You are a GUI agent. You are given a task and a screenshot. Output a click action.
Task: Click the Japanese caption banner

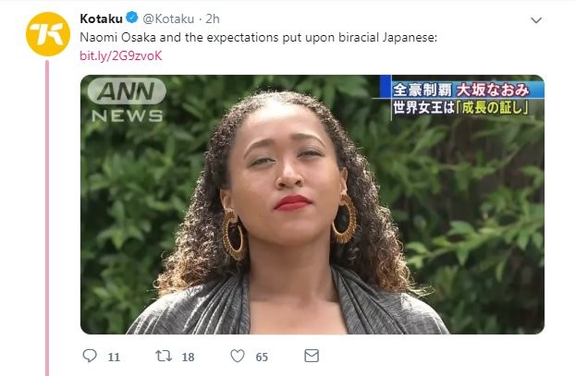pos(461,98)
